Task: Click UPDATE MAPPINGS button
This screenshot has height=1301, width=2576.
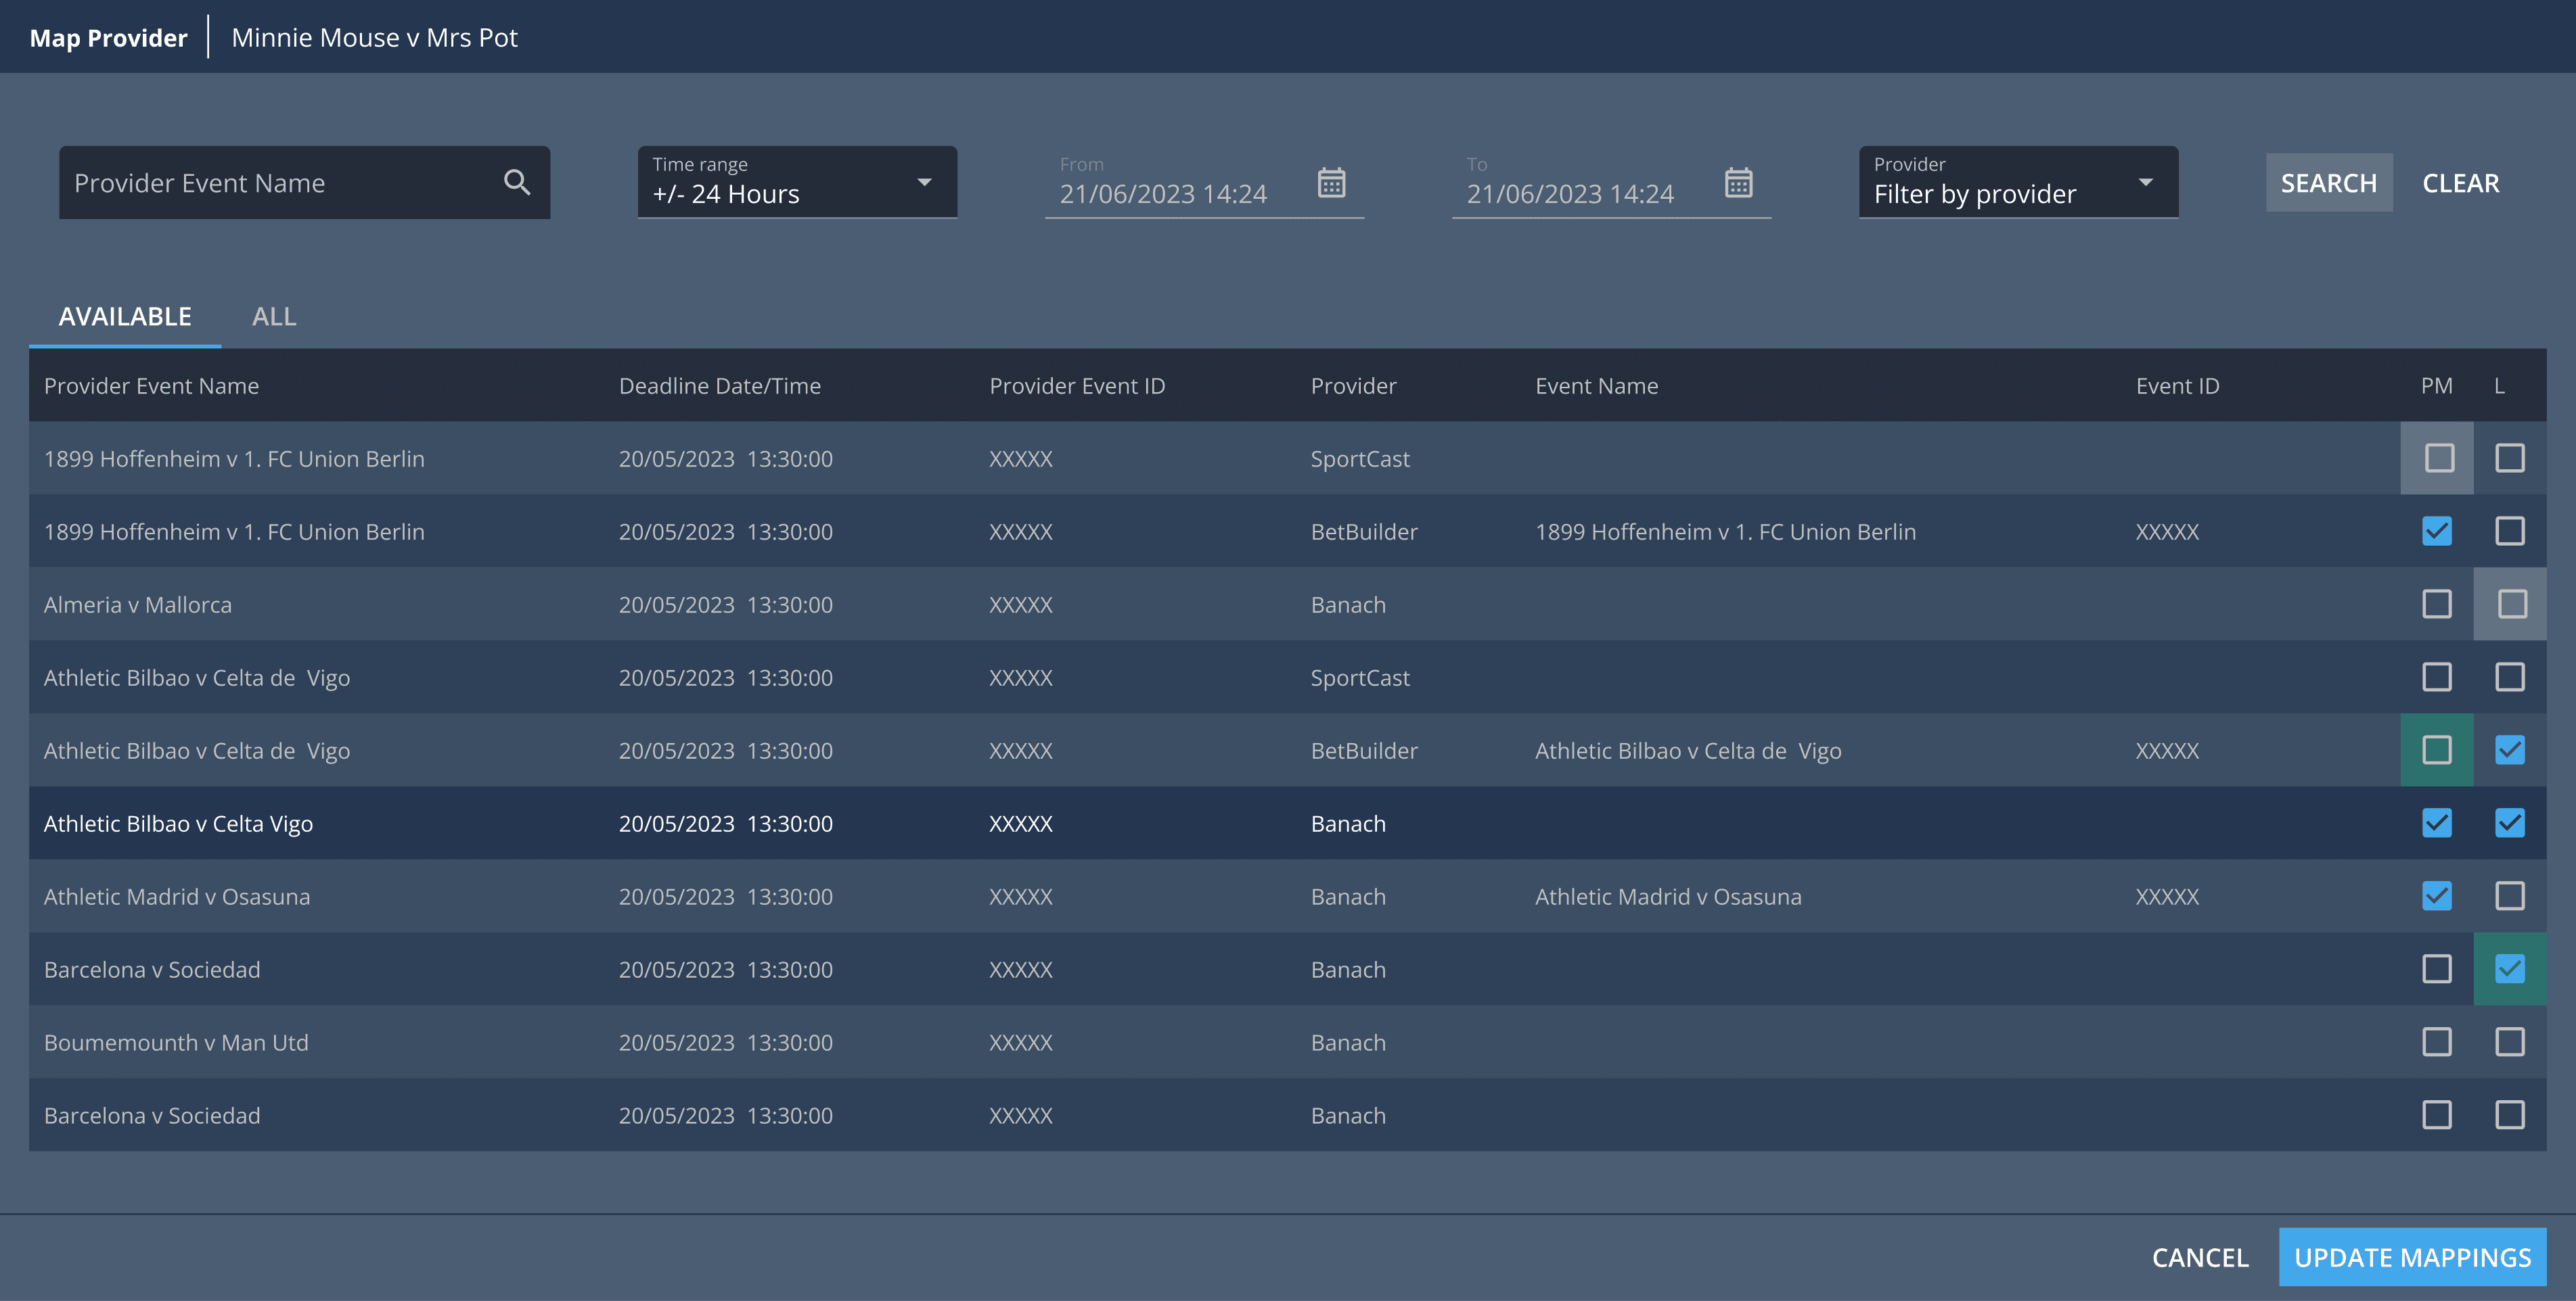Action: tap(2411, 1257)
